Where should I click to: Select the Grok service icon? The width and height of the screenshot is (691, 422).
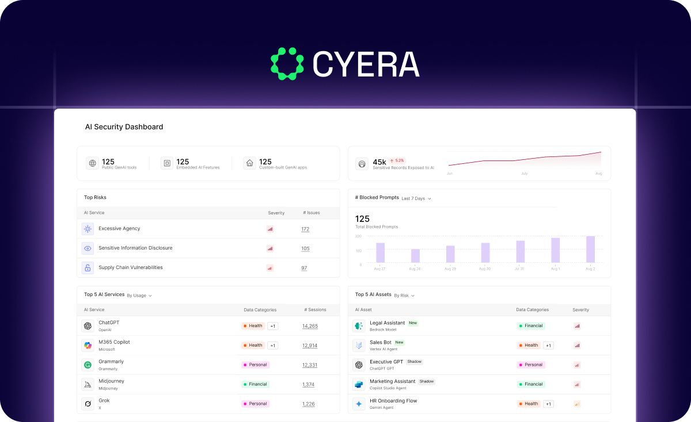click(88, 404)
